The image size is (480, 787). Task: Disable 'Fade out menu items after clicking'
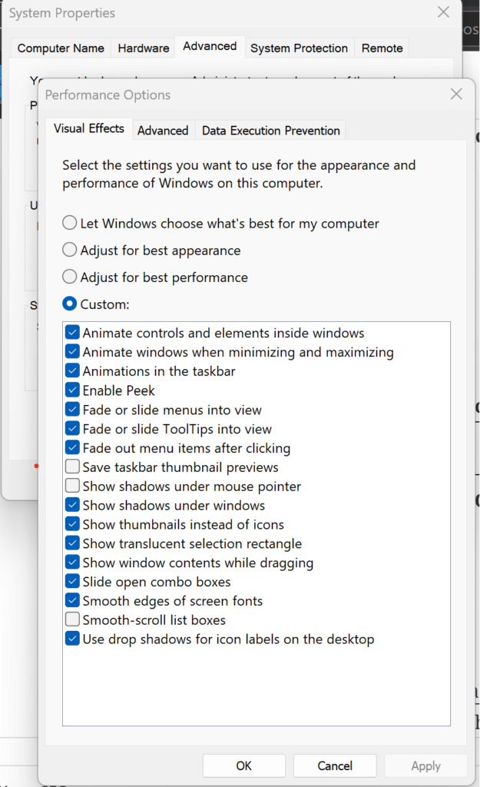point(72,447)
